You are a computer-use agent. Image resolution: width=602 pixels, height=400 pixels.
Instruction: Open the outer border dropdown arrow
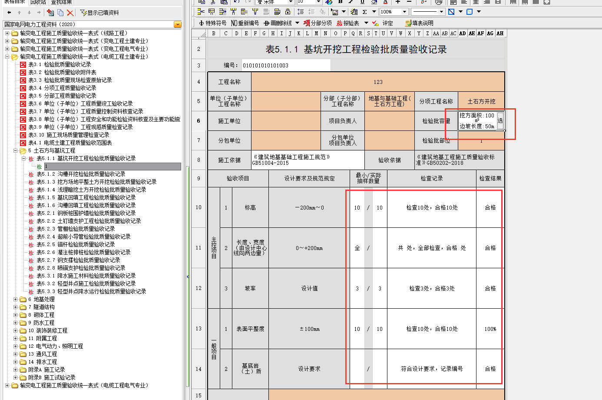pyautogui.click(x=479, y=12)
